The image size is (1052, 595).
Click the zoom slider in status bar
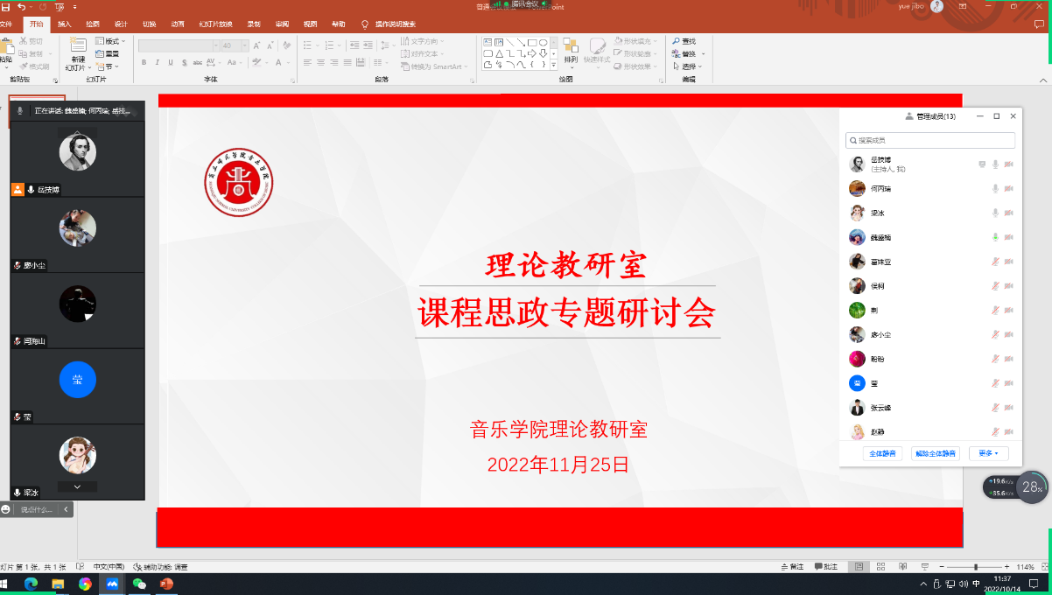[x=975, y=567]
